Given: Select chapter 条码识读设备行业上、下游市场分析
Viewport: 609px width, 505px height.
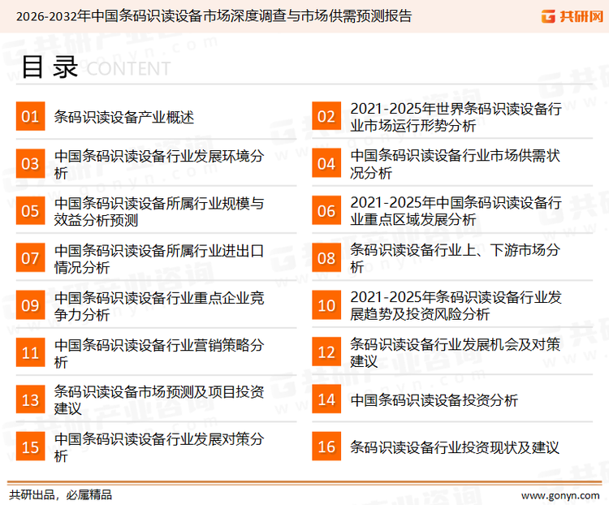Looking at the screenshot, I should coord(456,258).
